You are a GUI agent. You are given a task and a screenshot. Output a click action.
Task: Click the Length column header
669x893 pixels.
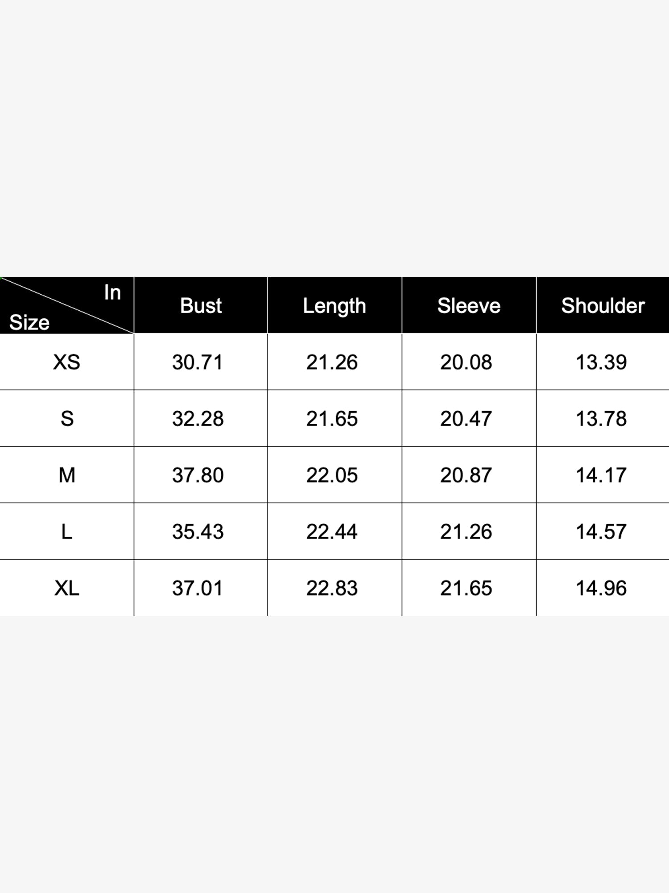pyautogui.click(x=334, y=306)
